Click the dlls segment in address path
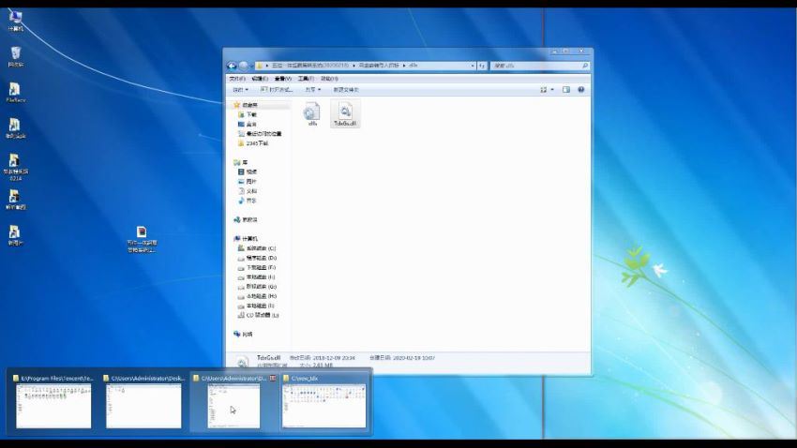The height and width of the screenshot is (448, 797). coord(413,66)
